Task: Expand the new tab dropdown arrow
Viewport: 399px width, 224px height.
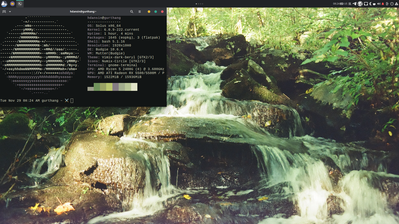Action: (10, 12)
